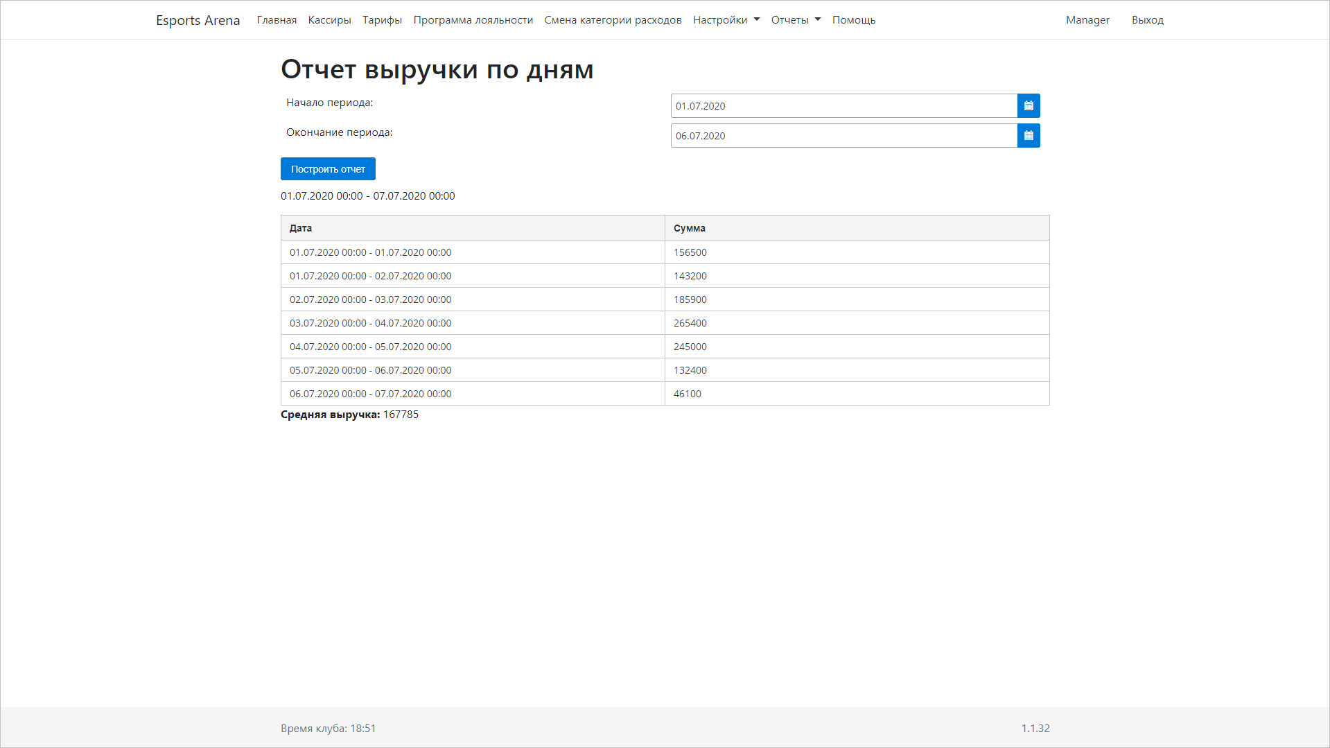
Task: Click the Сумма column header
Action: [688, 227]
